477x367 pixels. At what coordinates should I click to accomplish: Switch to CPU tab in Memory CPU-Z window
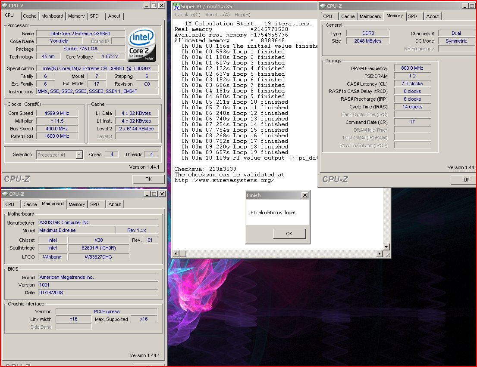click(x=328, y=16)
